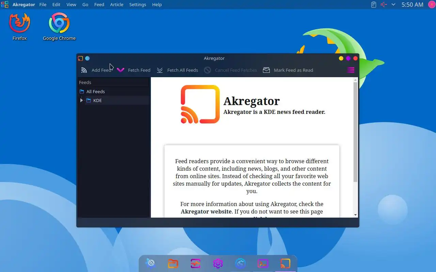
Task: Open the Go menu
Action: click(85, 4)
